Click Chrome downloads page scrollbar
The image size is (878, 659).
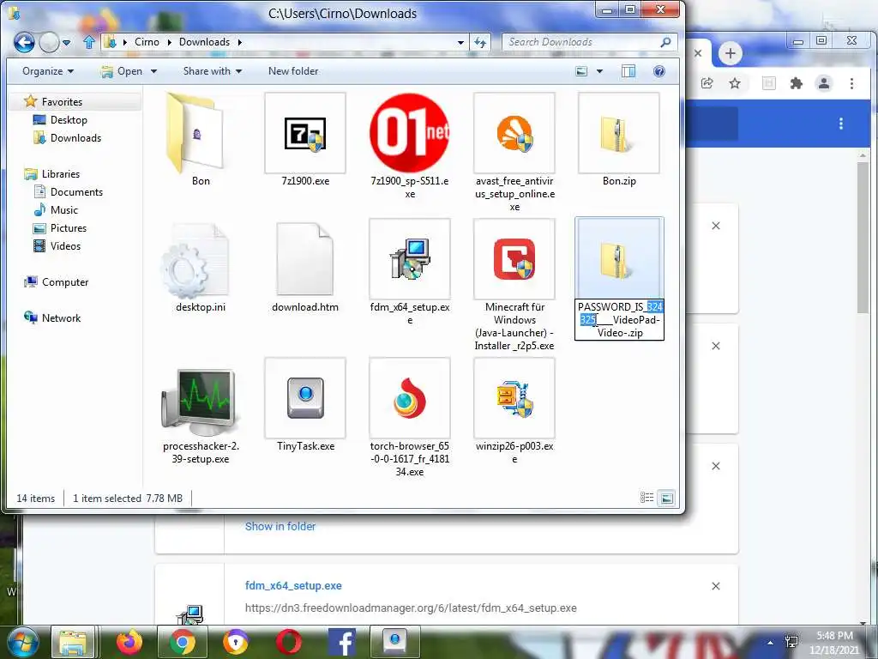(x=863, y=239)
